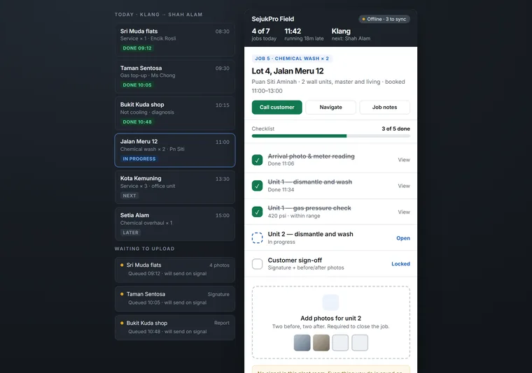Open queued Bukit Kuda shop Report upload

(x=175, y=328)
